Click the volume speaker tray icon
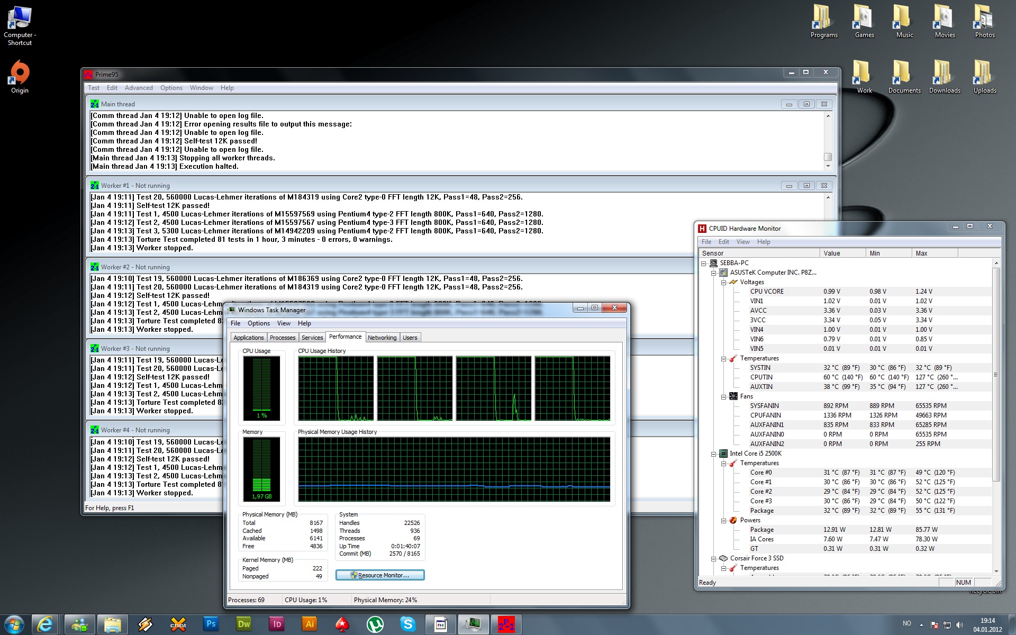This screenshot has width=1016, height=635. coord(959,625)
